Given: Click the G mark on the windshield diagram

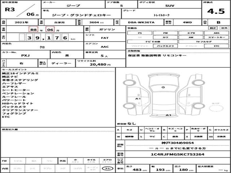Looking at the screenshot, I should click(163, 87).
